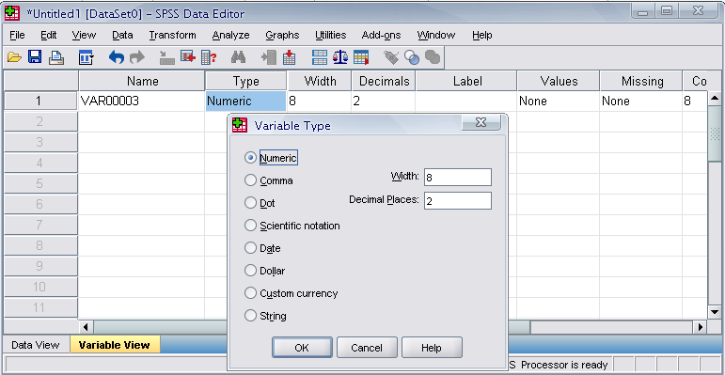Click the Insert Cases toolbar icon

click(x=269, y=57)
